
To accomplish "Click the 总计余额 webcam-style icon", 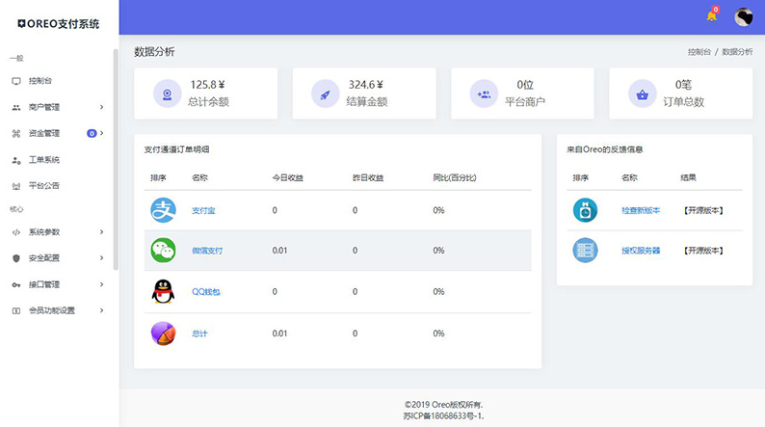I will 168,93.
